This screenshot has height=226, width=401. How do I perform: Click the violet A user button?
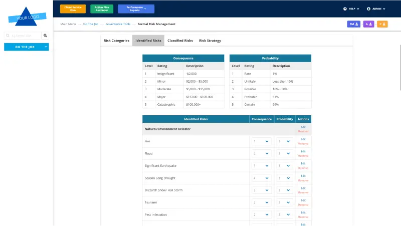(368, 24)
